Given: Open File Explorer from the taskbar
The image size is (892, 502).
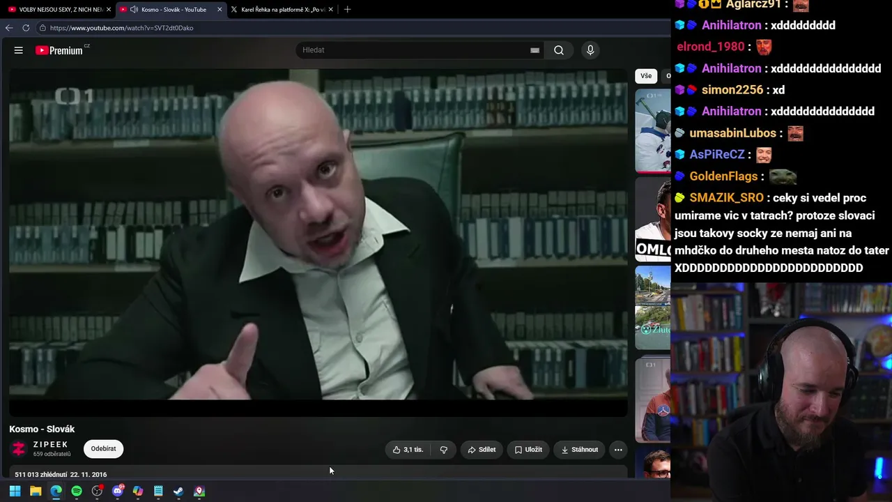Looking at the screenshot, I should click(x=36, y=491).
